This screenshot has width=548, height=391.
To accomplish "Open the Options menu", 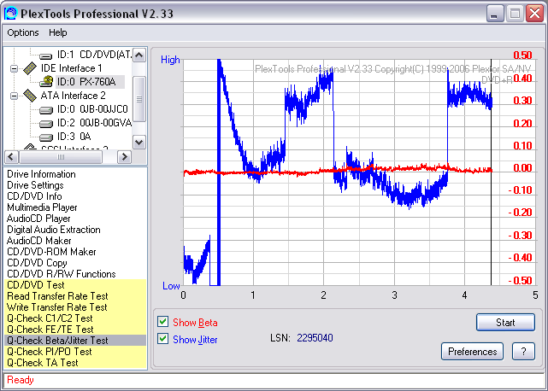I will pyautogui.click(x=23, y=32).
